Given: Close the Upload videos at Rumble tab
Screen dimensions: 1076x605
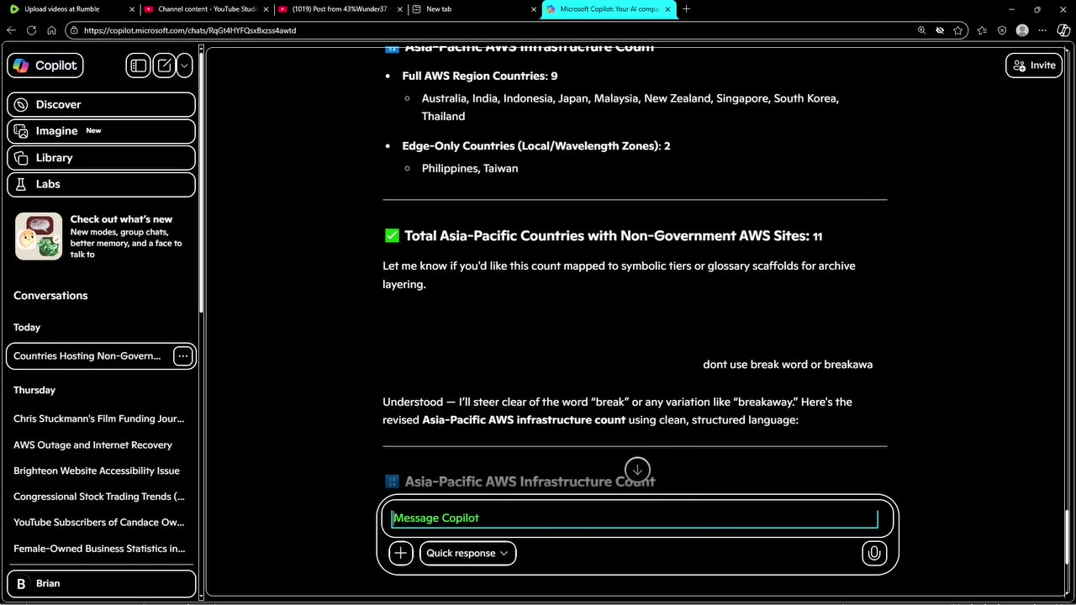Looking at the screenshot, I should pyautogui.click(x=132, y=9).
